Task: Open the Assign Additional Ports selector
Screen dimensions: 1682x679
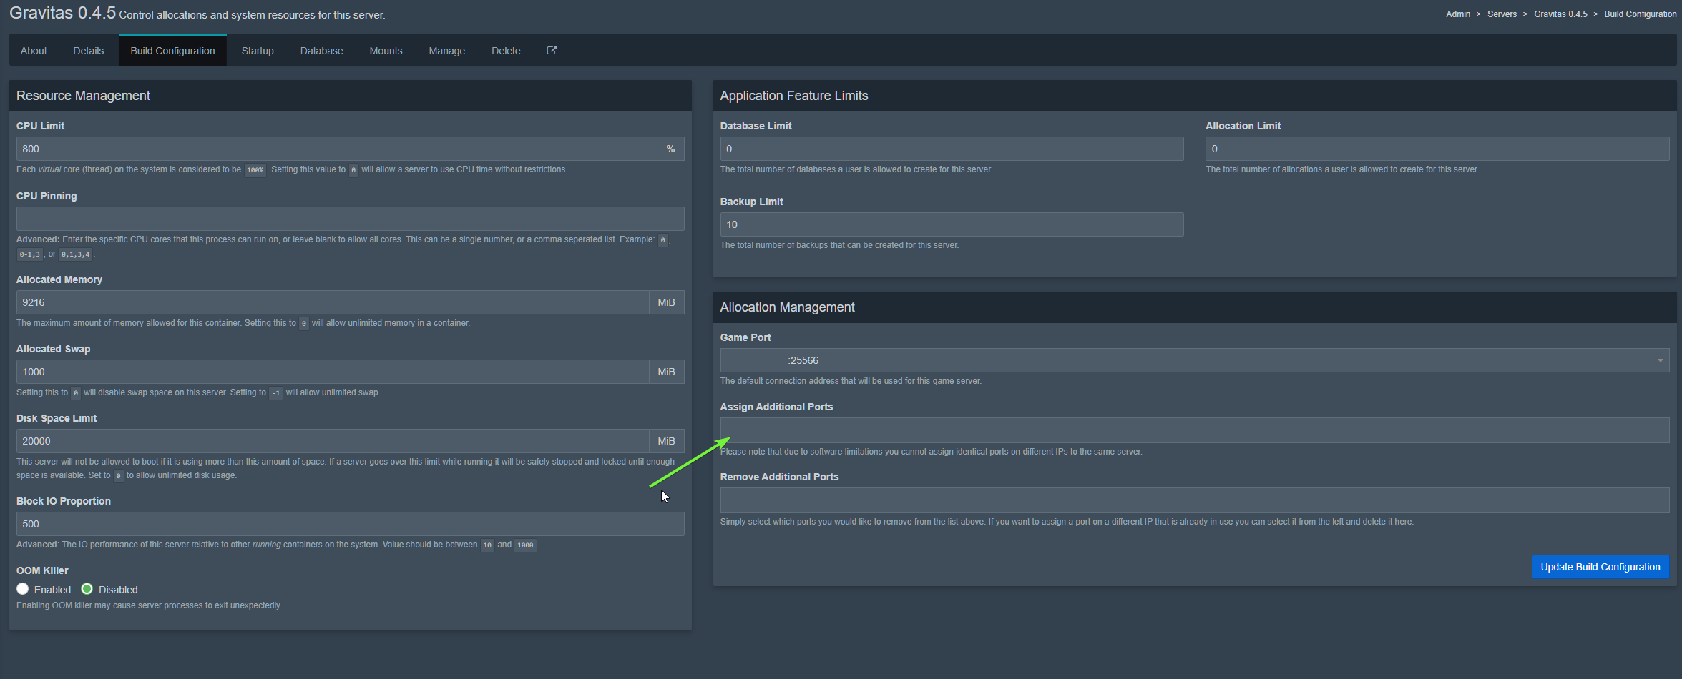Action: coord(1194,430)
